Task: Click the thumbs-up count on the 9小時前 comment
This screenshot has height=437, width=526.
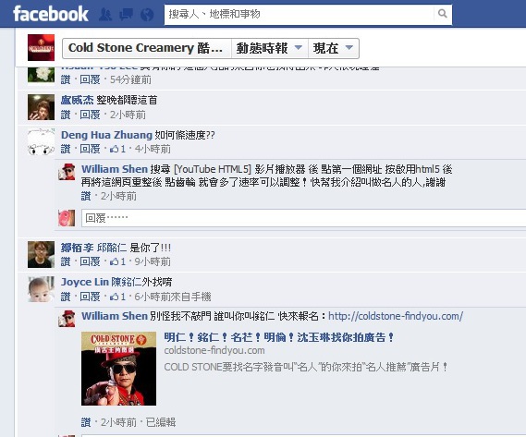Action: pyautogui.click(x=117, y=261)
